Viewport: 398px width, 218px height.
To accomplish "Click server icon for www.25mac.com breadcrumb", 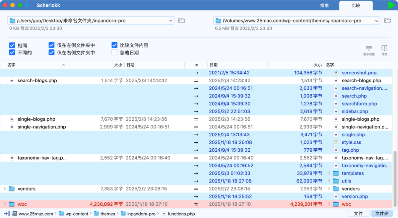I will pos(15,214).
